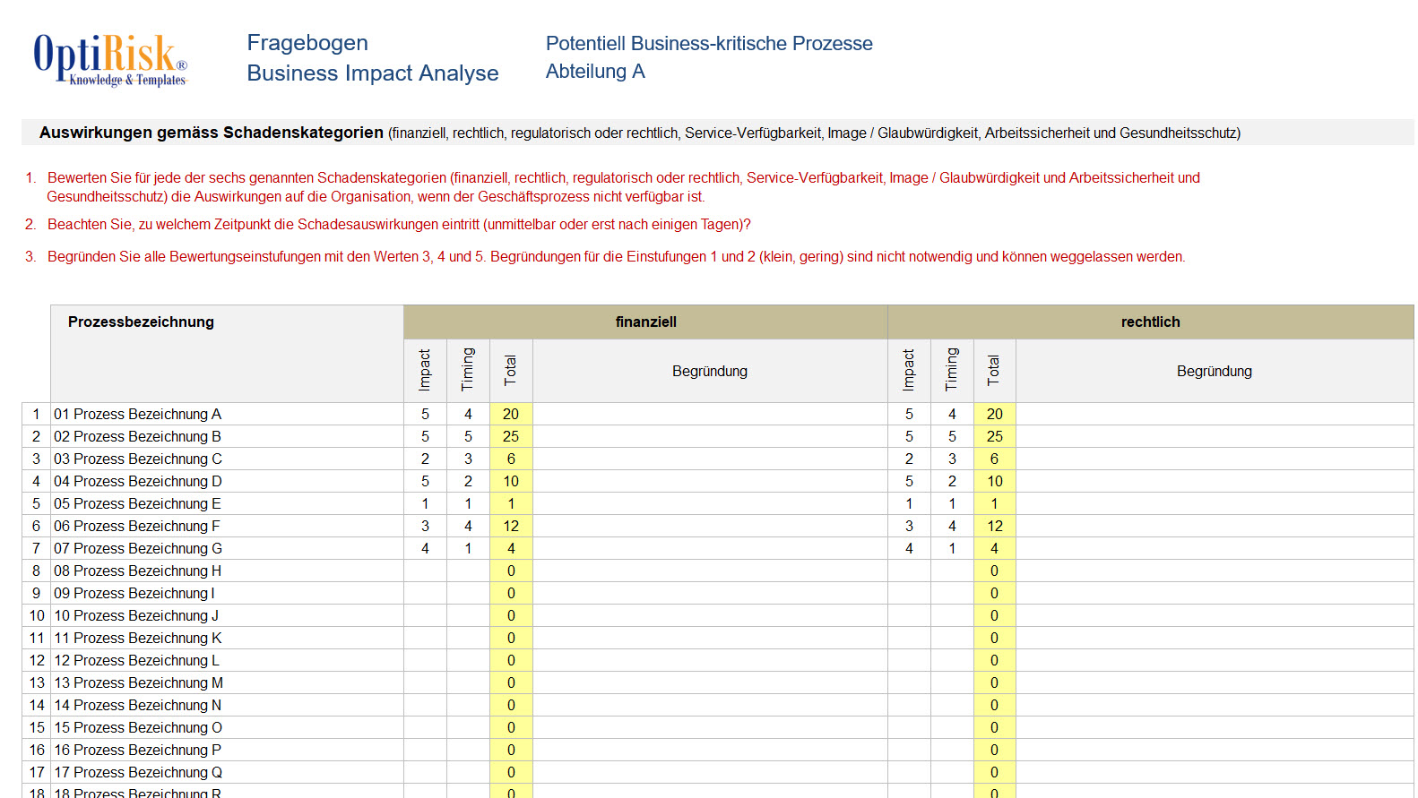1418x798 pixels.
Task: Click row number 10 in the table
Action: coord(36,615)
